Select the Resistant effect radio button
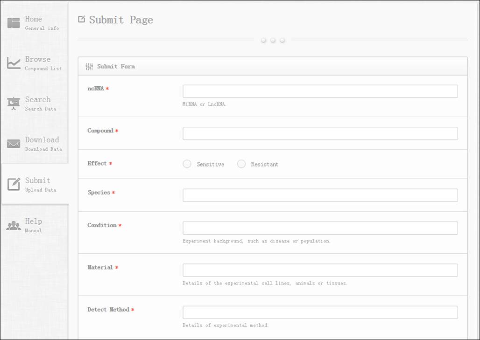 click(241, 164)
